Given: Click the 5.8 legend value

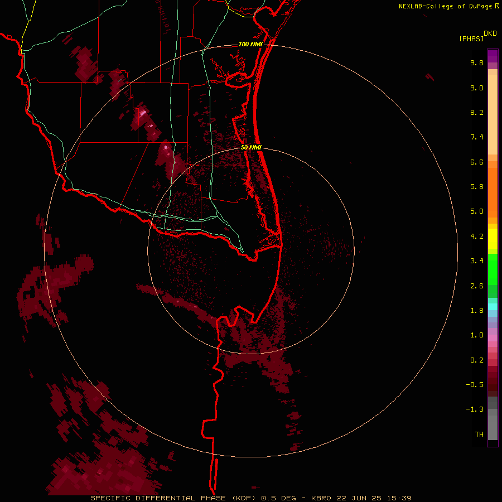Looking at the screenshot, I should point(477,187).
